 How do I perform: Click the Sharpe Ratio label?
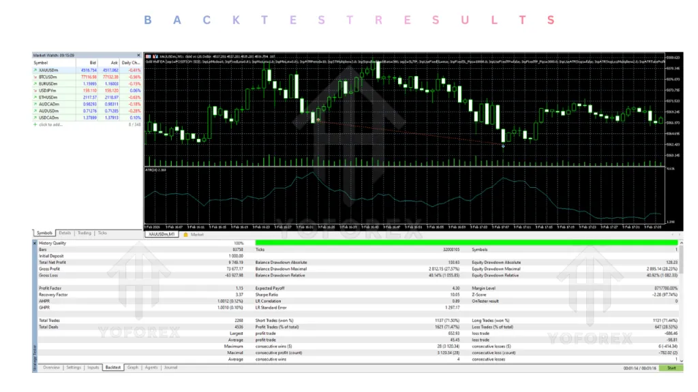click(x=267, y=295)
